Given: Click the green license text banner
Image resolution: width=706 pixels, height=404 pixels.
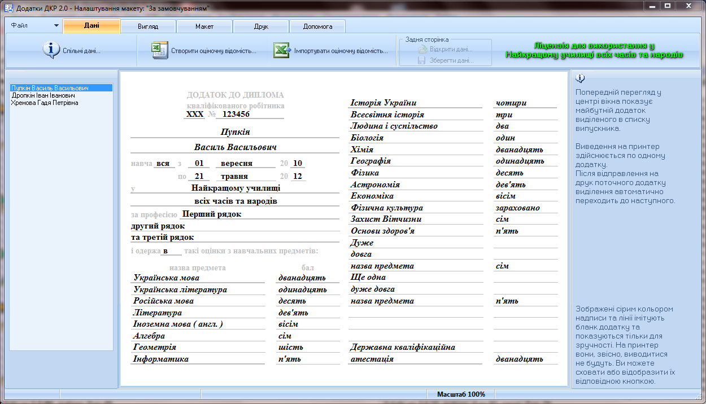Looking at the screenshot, I should click(594, 51).
